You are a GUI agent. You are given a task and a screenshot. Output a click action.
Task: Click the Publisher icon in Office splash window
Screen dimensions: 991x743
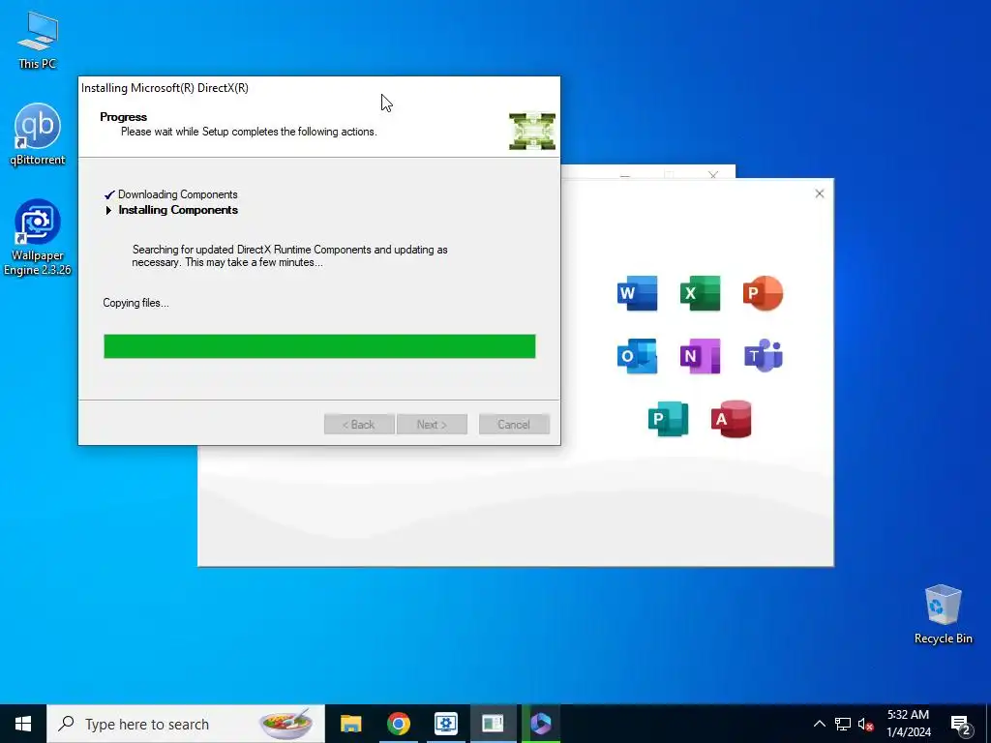[x=668, y=419]
